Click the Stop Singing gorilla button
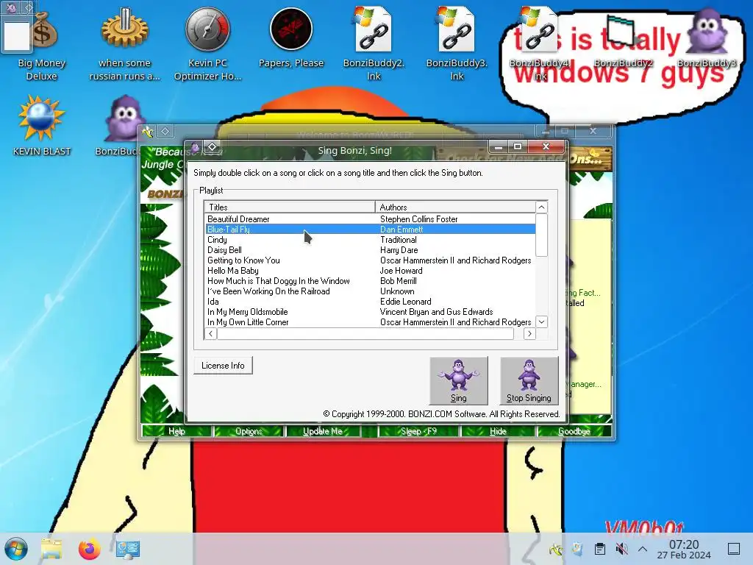Image resolution: width=753 pixels, height=565 pixels. 529,380
